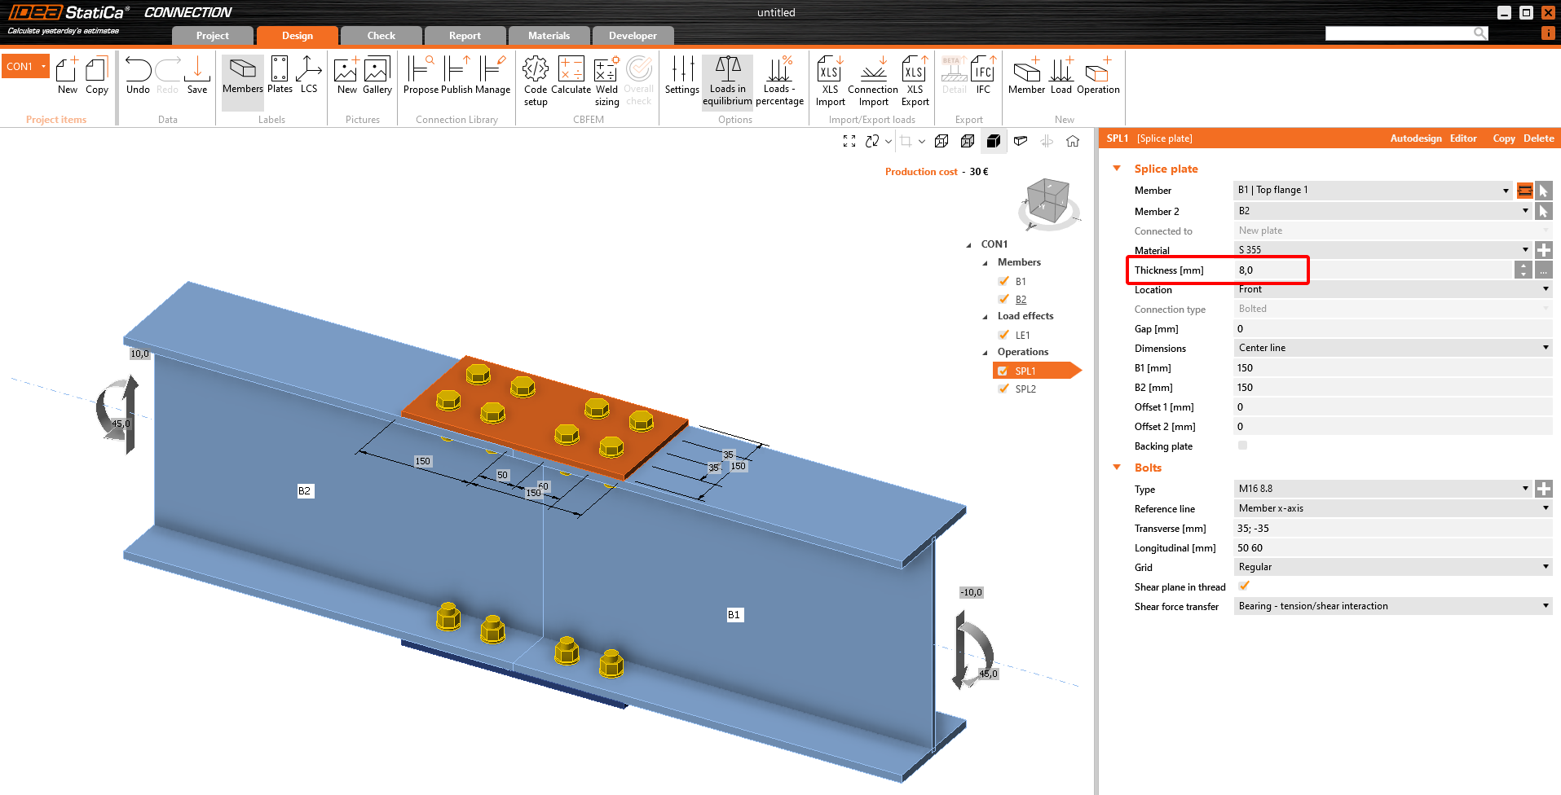Image resolution: width=1561 pixels, height=795 pixels.
Task: Click the home view icon in viewport toolbar
Action: [1073, 141]
